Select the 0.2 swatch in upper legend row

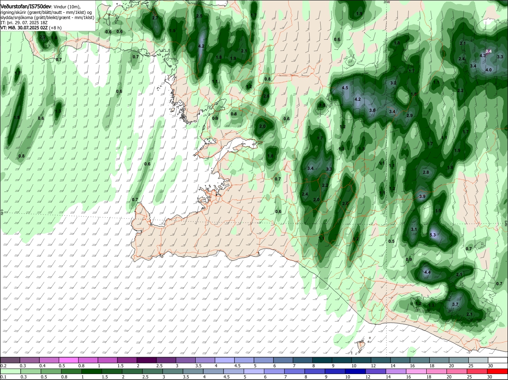(10, 360)
